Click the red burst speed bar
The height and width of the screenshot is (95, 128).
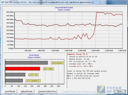point(23,69)
